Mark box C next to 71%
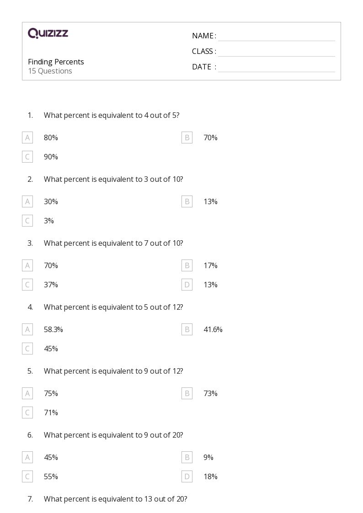This screenshot has height=513, width=363. (x=27, y=413)
